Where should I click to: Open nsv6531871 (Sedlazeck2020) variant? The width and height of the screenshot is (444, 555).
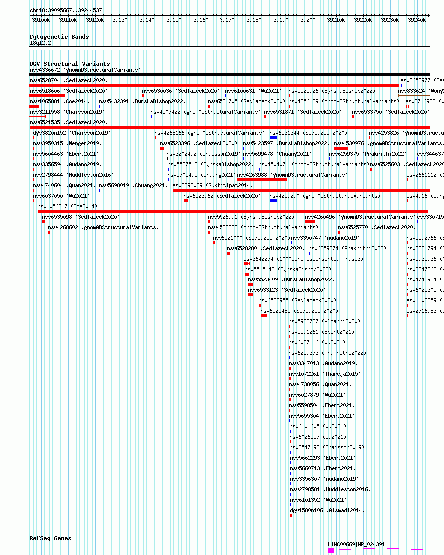coord(303,112)
